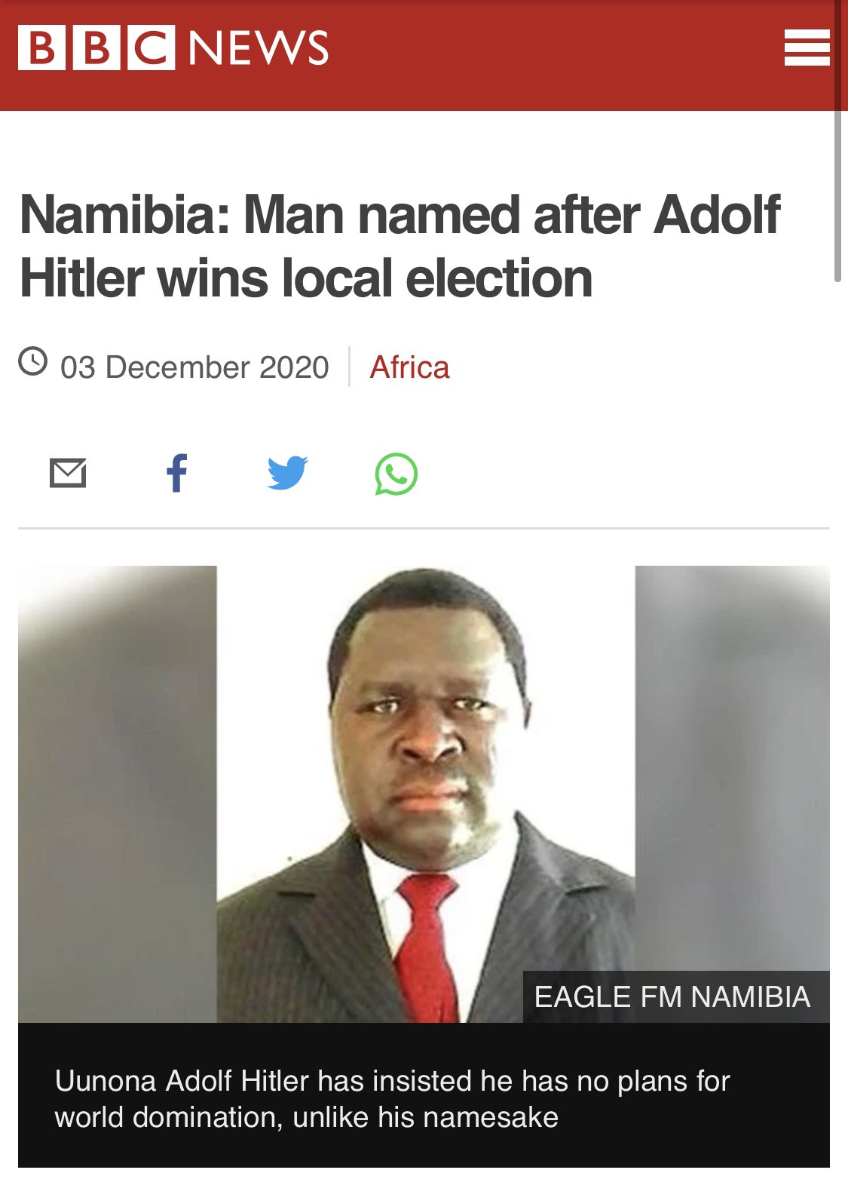Click the NEWS wordmark in the header
The image size is (848, 1179).
tap(258, 48)
